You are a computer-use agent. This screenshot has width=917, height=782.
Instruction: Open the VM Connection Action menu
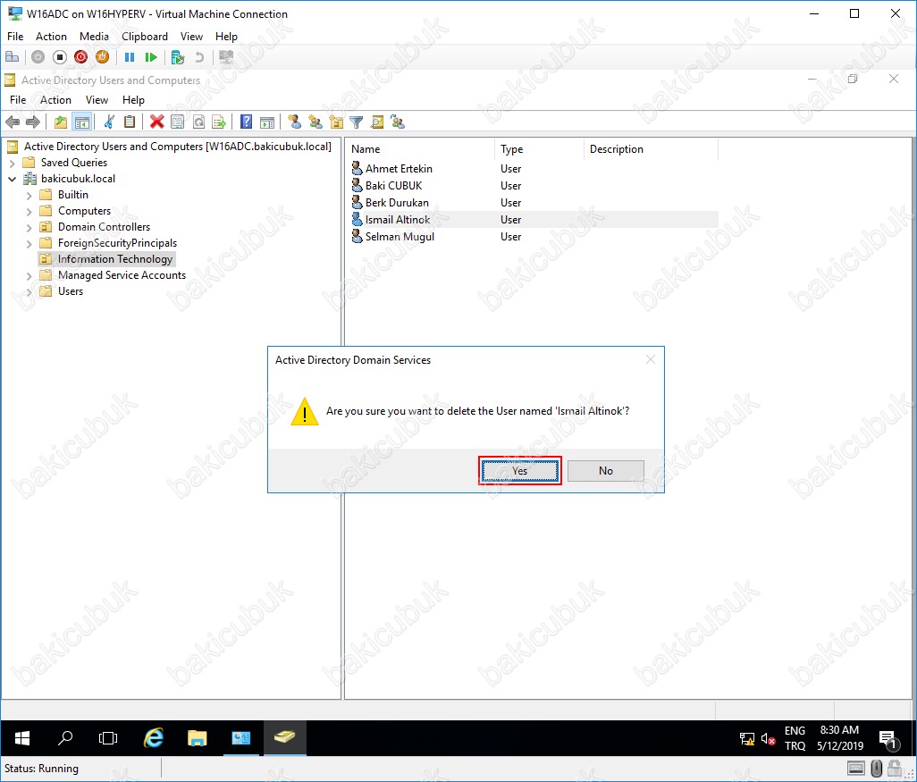[x=51, y=37]
